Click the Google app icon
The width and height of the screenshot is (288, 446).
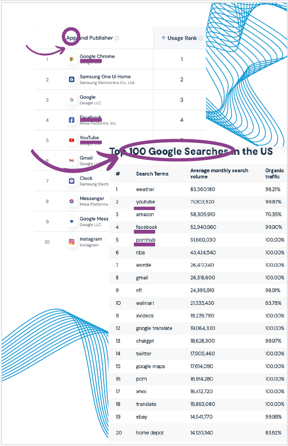(72, 100)
